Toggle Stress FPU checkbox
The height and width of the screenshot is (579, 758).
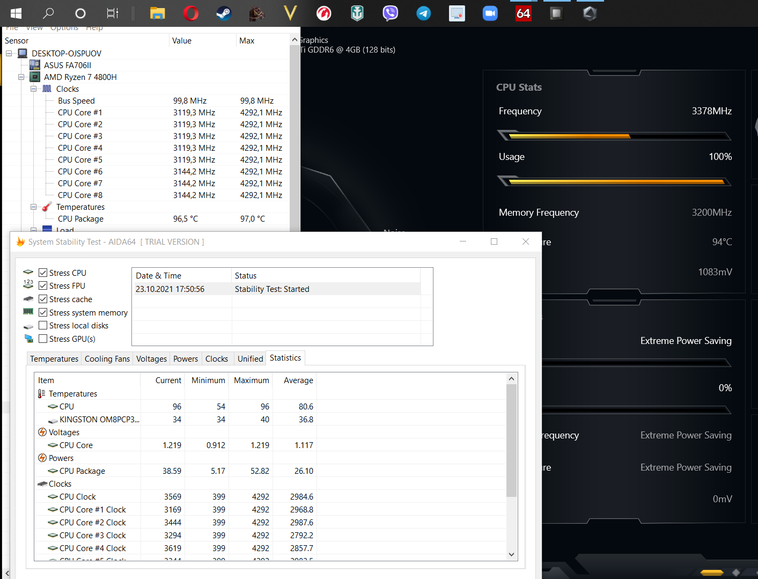click(43, 285)
